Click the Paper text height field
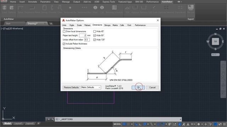The image size is (227, 127). (83, 35)
